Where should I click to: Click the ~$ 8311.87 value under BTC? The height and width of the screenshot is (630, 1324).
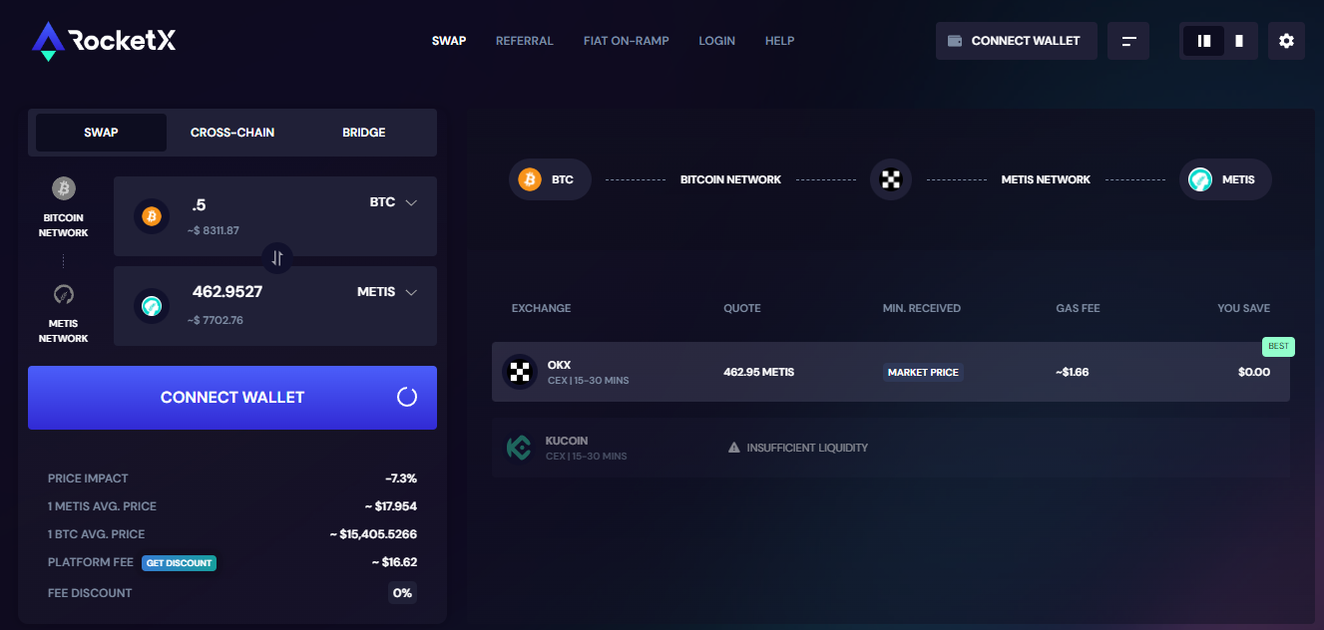[x=214, y=230]
